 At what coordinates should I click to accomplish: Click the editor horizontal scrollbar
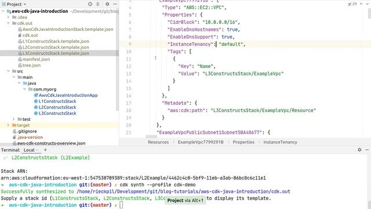pyautogui.click(x=151, y=136)
